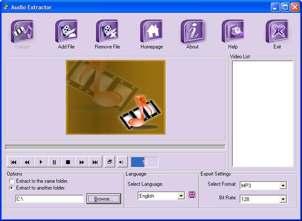Click the playback seek bar
302x221 pixels.
(116, 147)
